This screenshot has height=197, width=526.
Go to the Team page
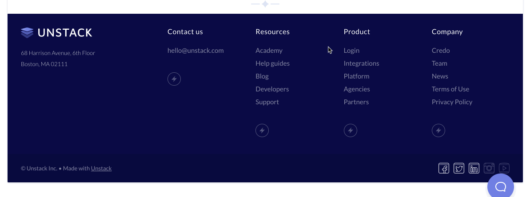[x=439, y=63]
